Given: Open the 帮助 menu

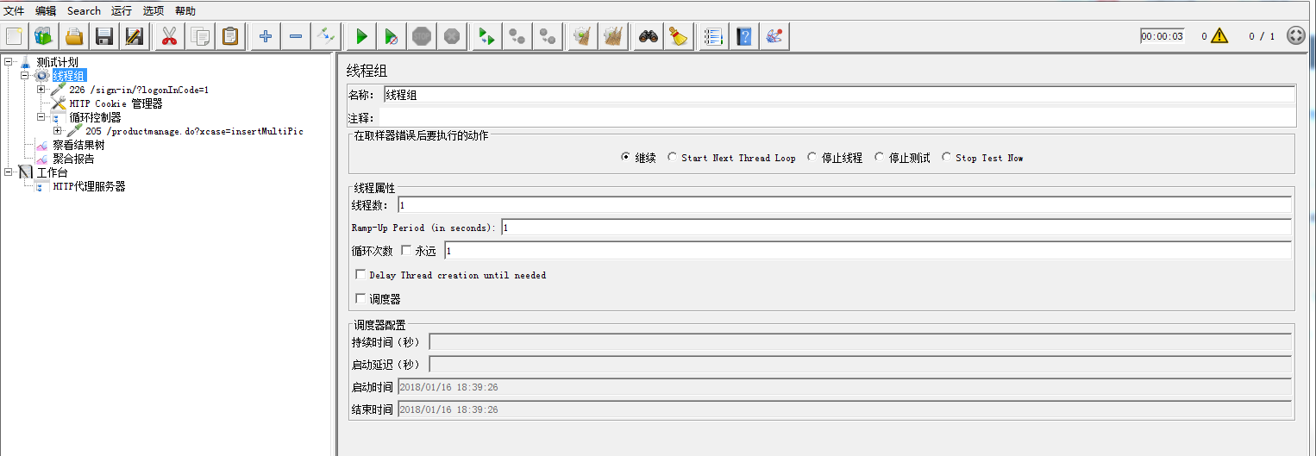Looking at the screenshot, I should [185, 11].
